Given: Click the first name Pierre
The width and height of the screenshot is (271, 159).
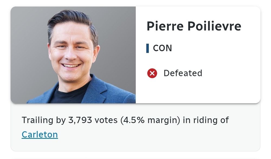Looking at the screenshot, I should (x=165, y=26).
